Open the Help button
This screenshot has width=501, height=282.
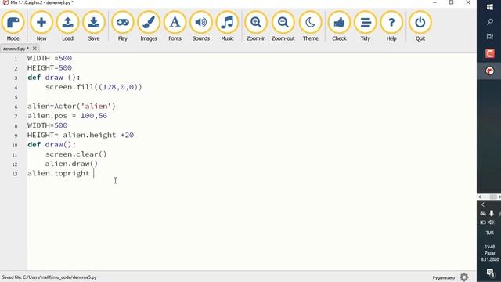(x=391, y=26)
